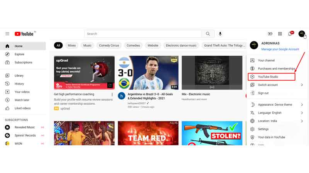Play Argentina vs Brazil 3-0 video thumbnail
Screen dimensions: 309x173
[148, 73]
